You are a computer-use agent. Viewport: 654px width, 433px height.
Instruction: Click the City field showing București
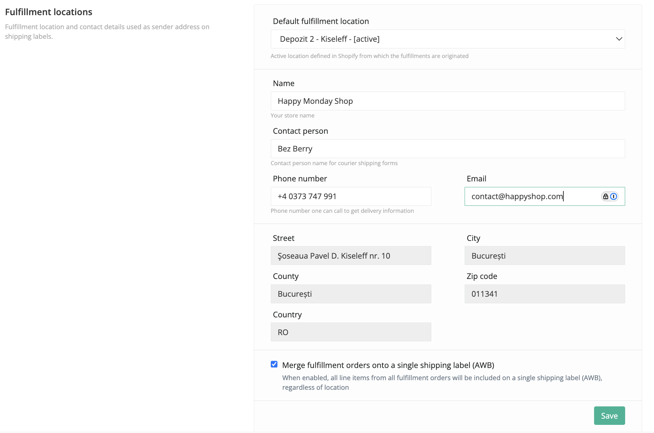click(545, 256)
